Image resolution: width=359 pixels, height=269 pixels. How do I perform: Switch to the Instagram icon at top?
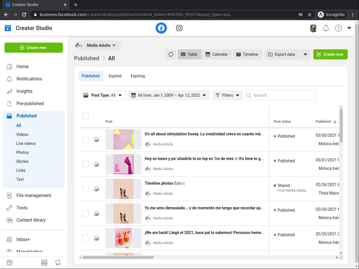[179, 28]
